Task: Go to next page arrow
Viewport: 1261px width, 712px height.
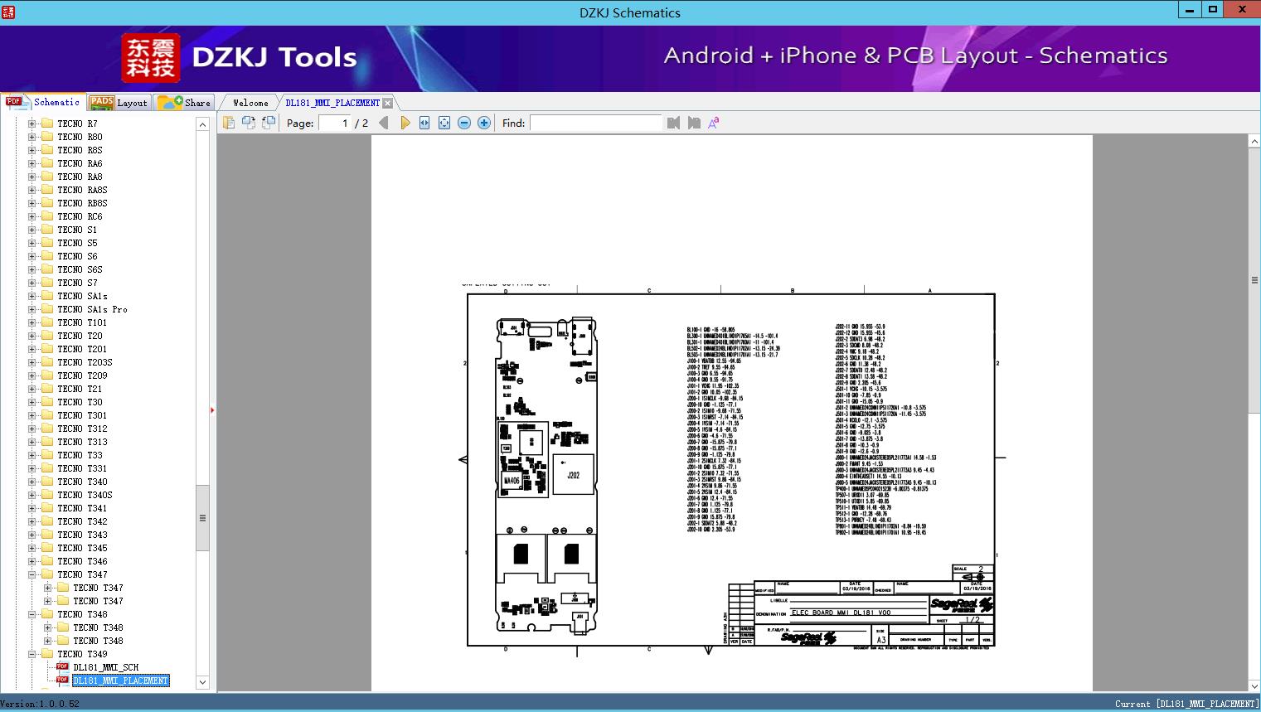Action: coord(405,123)
